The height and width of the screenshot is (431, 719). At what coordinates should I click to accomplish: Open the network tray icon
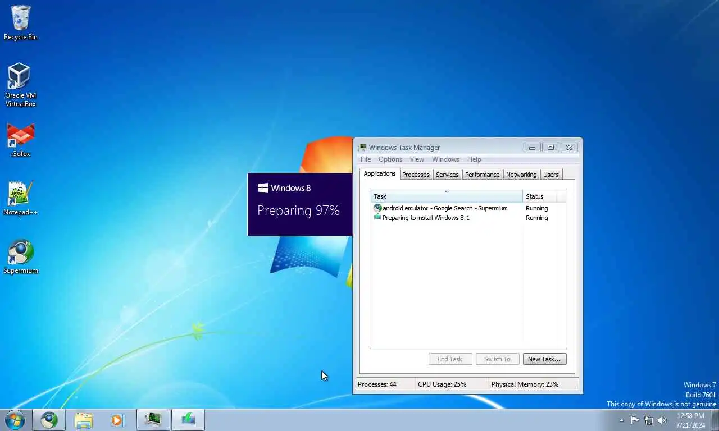pyautogui.click(x=649, y=420)
